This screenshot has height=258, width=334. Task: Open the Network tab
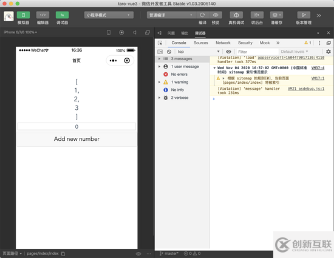[x=223, y=42]
